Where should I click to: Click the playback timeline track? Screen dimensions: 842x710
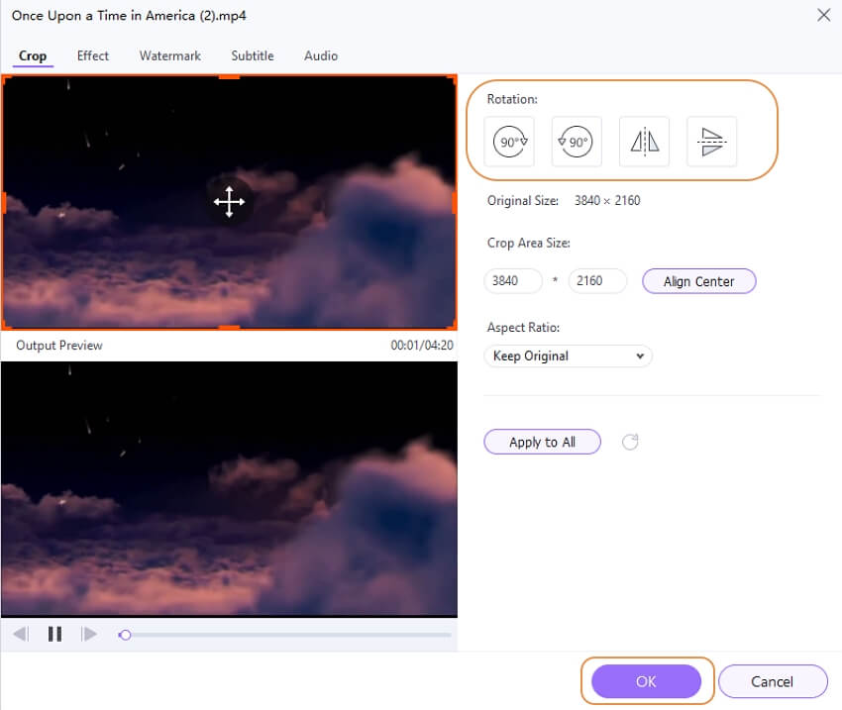284,635
